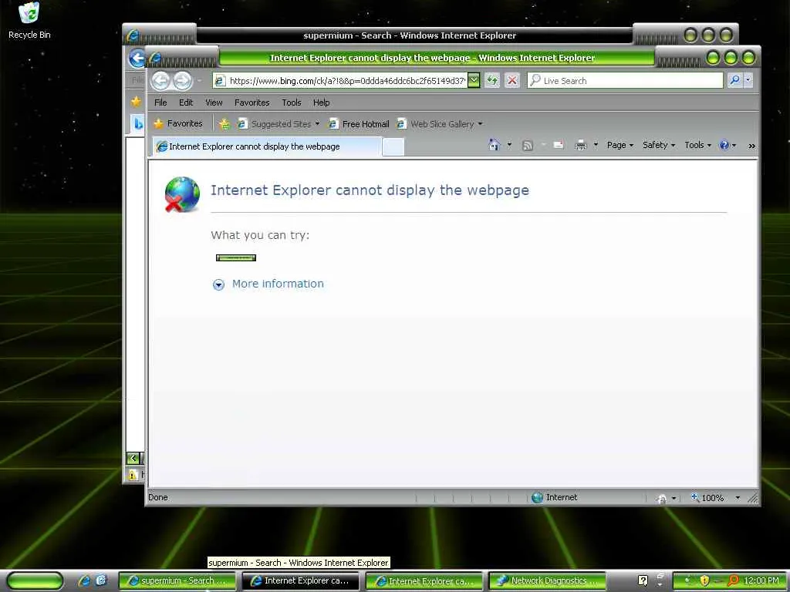790x592 pixels.
Task: Open the Page dropdown in the command bar
Action: tap(620, 145)
